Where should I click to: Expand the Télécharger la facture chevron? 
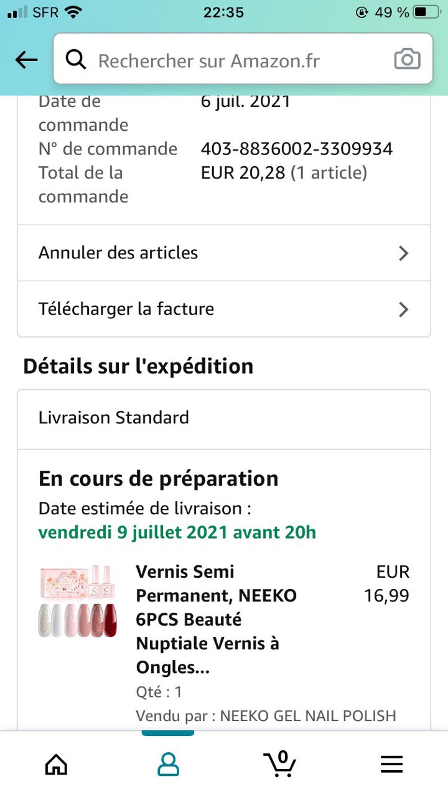point(403,309)
